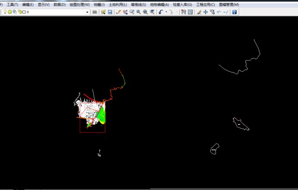Screen dimensions: 298x190
Task: Click the linetype lines icon beside layer box
Action: [x=95, y=12]
